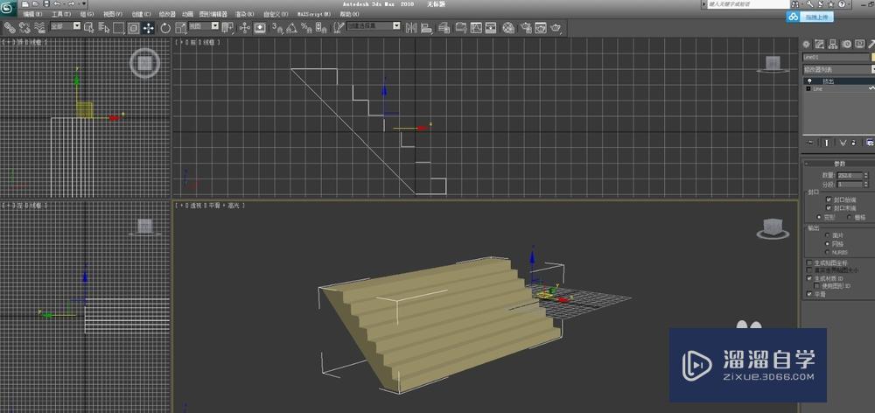This screenshot has height=413, width=875.
Task: Activate the Select and Scale tool
Action: pyautogui.click(x=181, y=27)
